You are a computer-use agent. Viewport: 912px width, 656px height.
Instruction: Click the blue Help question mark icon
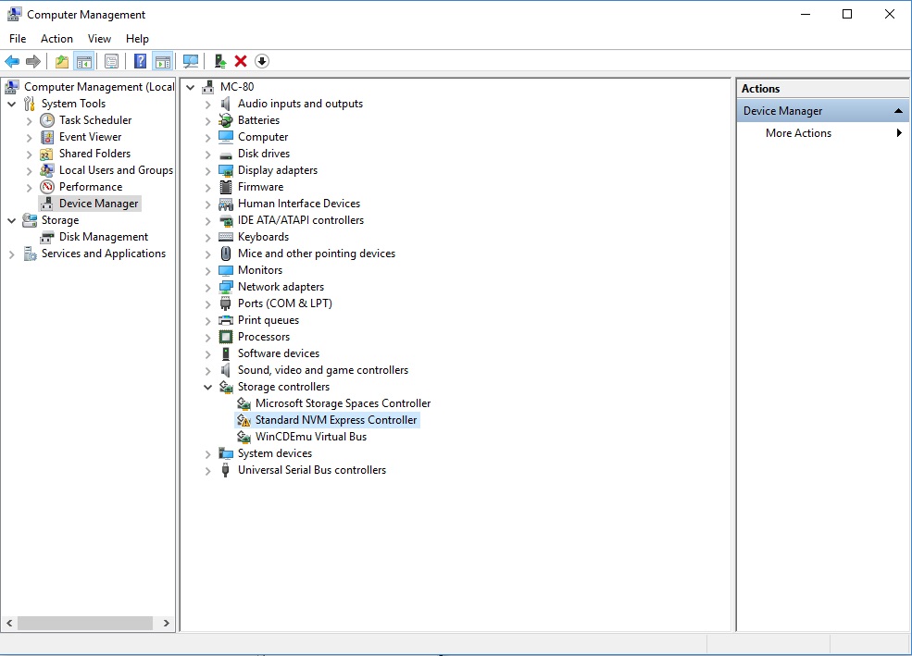pyautogui.click(x=140, y=61)
